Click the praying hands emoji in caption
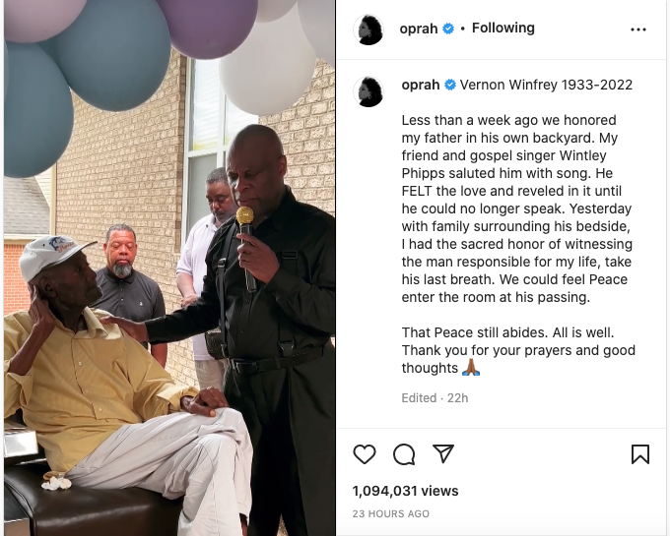Viewport: 670px width, 536px height. (x=471, y=367)
